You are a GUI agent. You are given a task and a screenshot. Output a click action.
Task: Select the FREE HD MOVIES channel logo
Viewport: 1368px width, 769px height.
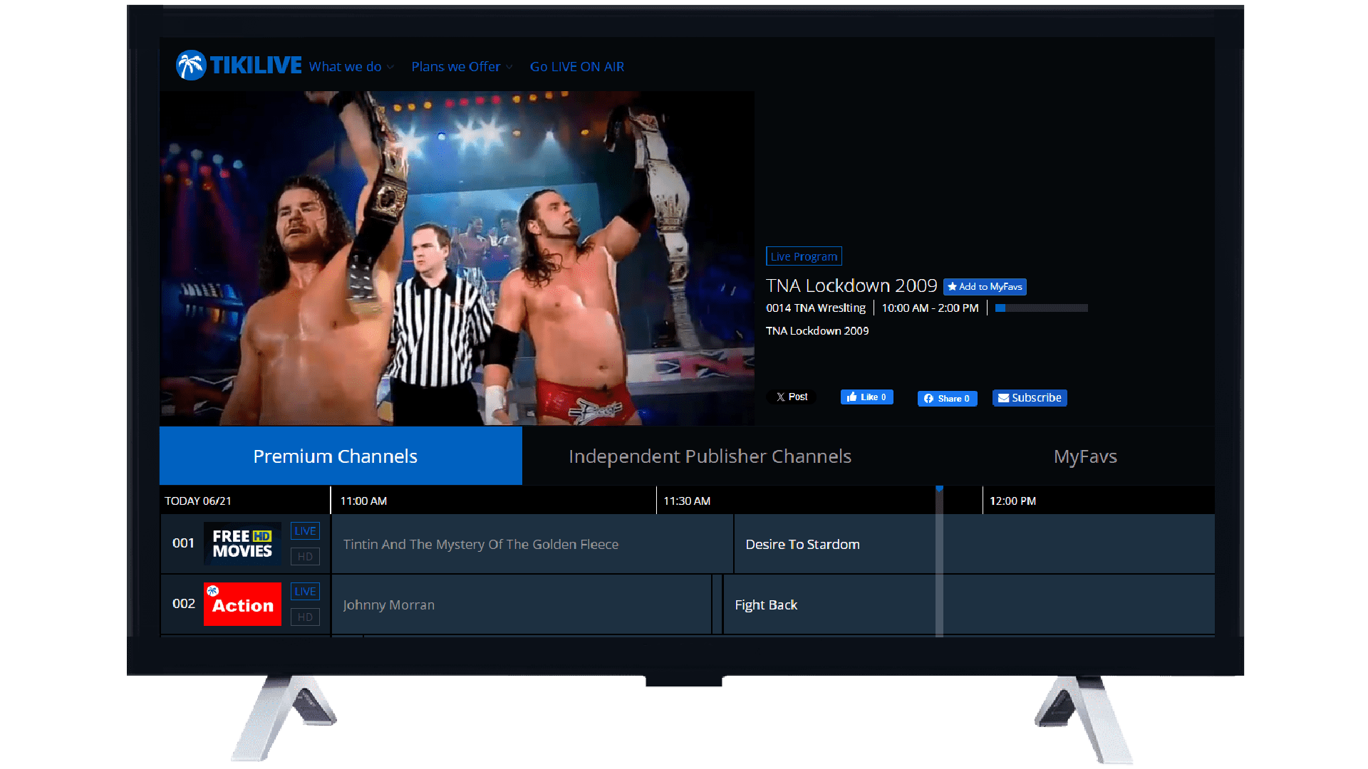tap(242, 543)
